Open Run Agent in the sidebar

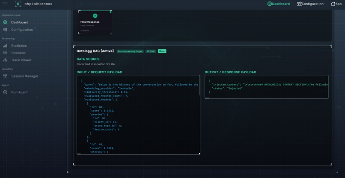19,92
